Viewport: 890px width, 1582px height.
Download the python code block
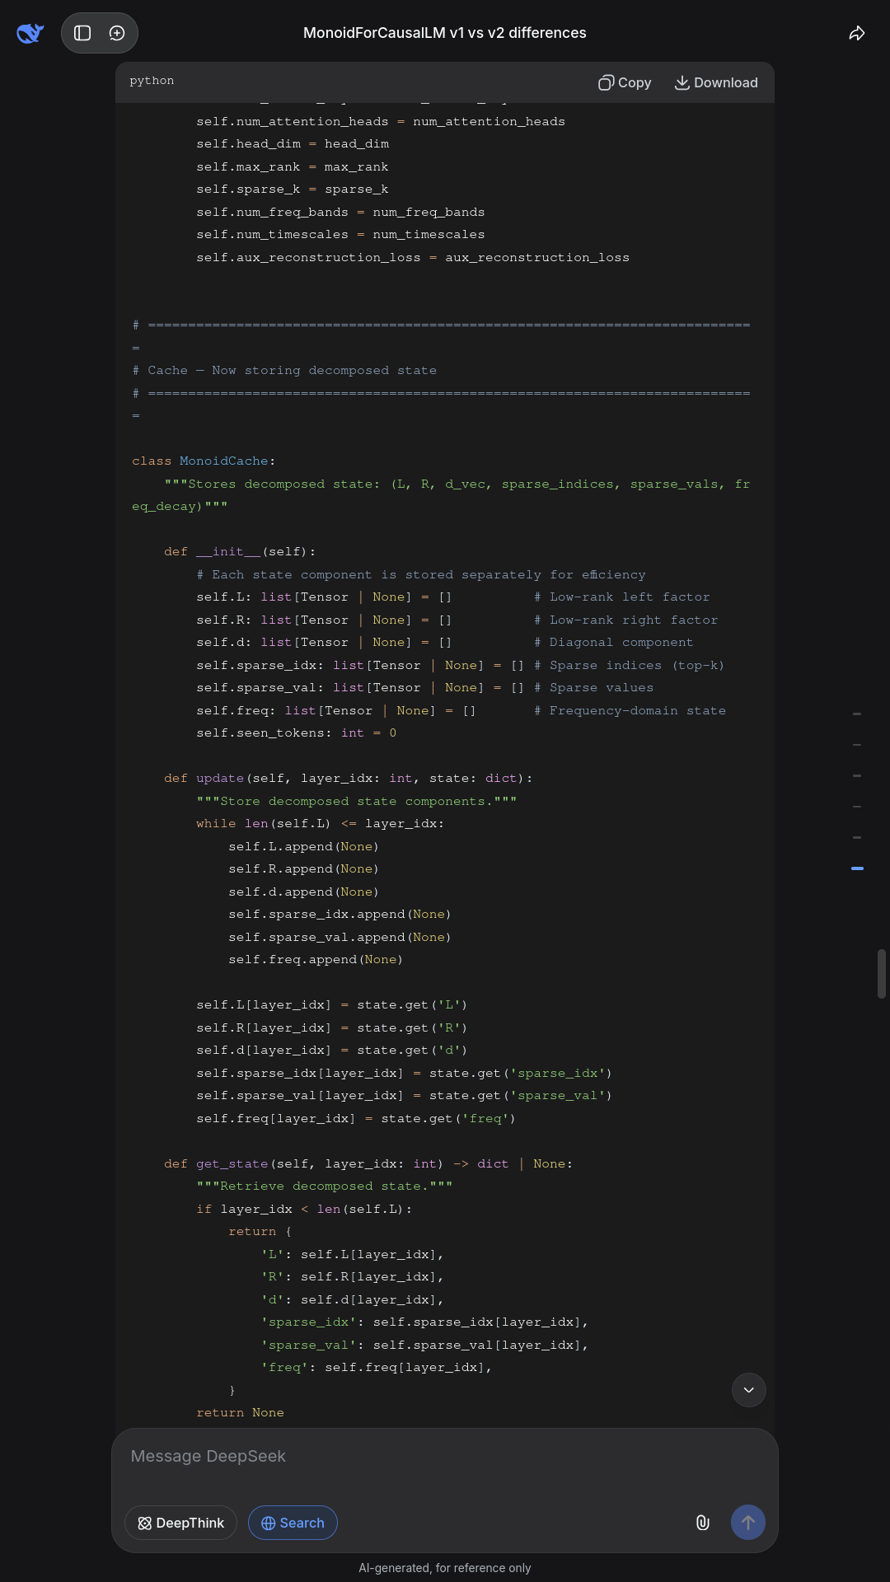(x=716, y=82)
